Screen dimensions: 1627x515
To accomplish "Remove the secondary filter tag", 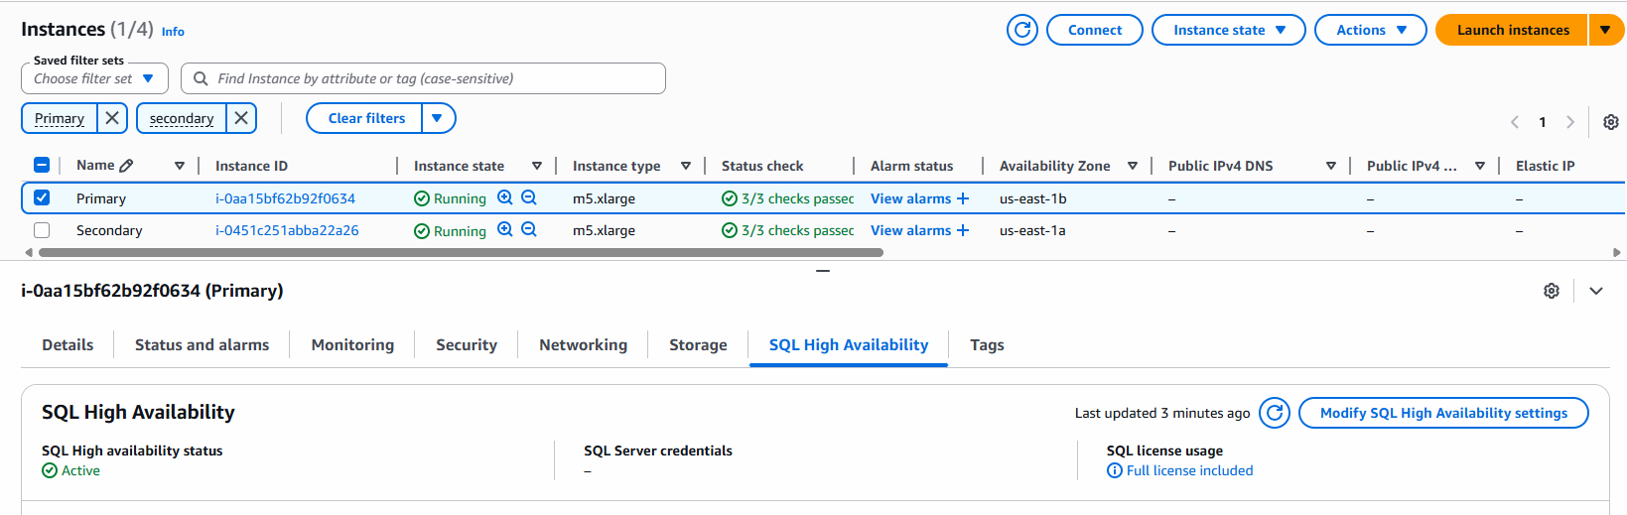I will click(x=241, y=118).
